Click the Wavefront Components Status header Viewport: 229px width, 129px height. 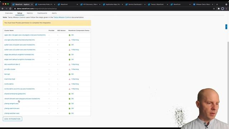[79, 30]
